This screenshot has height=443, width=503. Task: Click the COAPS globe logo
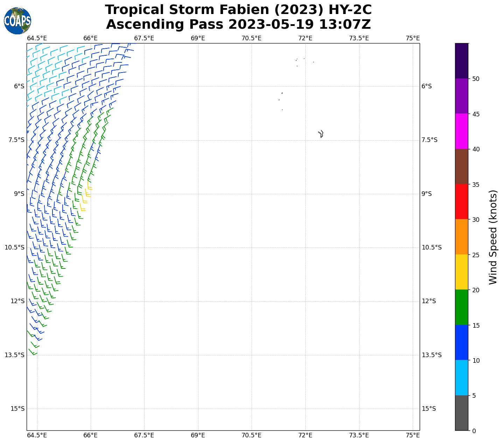point(18,21)
